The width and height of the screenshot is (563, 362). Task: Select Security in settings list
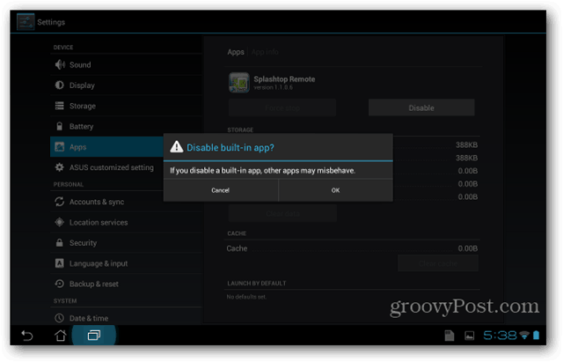pos(125,242)
